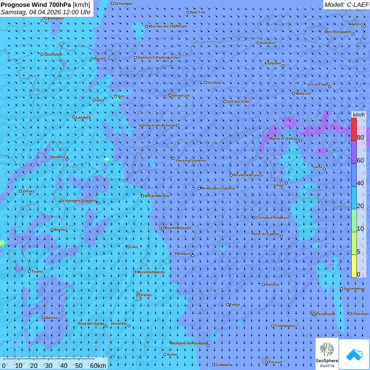
Task: Click the Spilimbergo city label
Action: [354, 289]
